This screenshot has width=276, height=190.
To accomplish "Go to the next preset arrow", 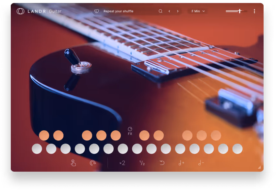I will tap(178, 11).
